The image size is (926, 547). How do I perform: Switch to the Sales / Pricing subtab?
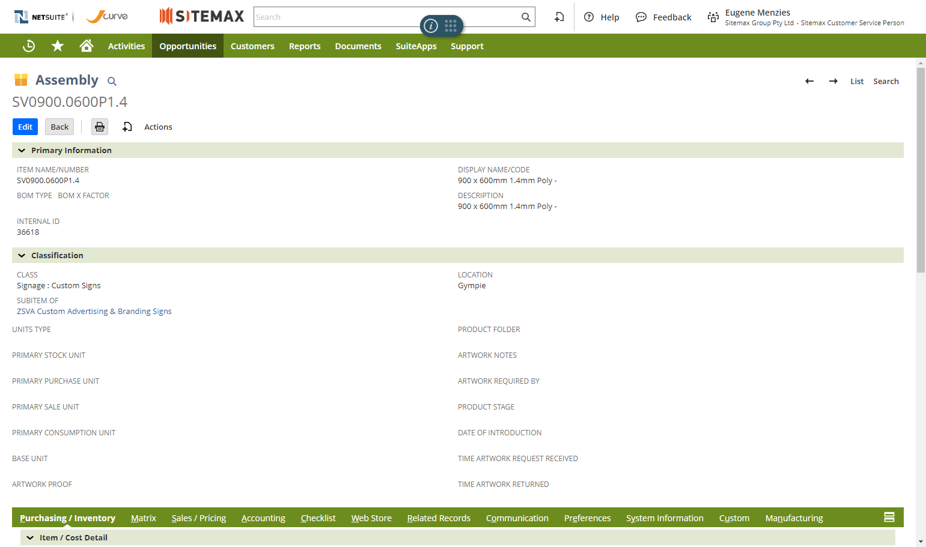pos(199,518)
